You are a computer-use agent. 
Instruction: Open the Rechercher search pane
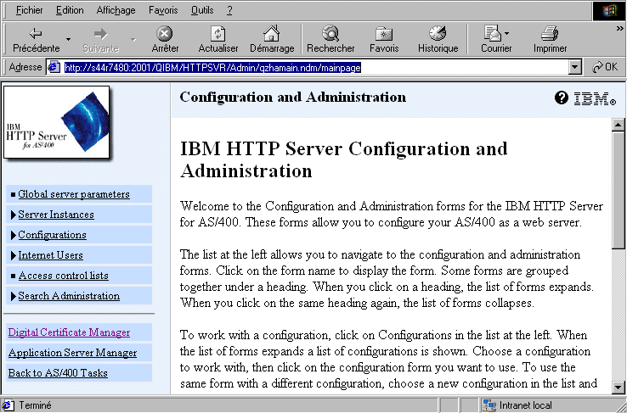tap(330, 40)
